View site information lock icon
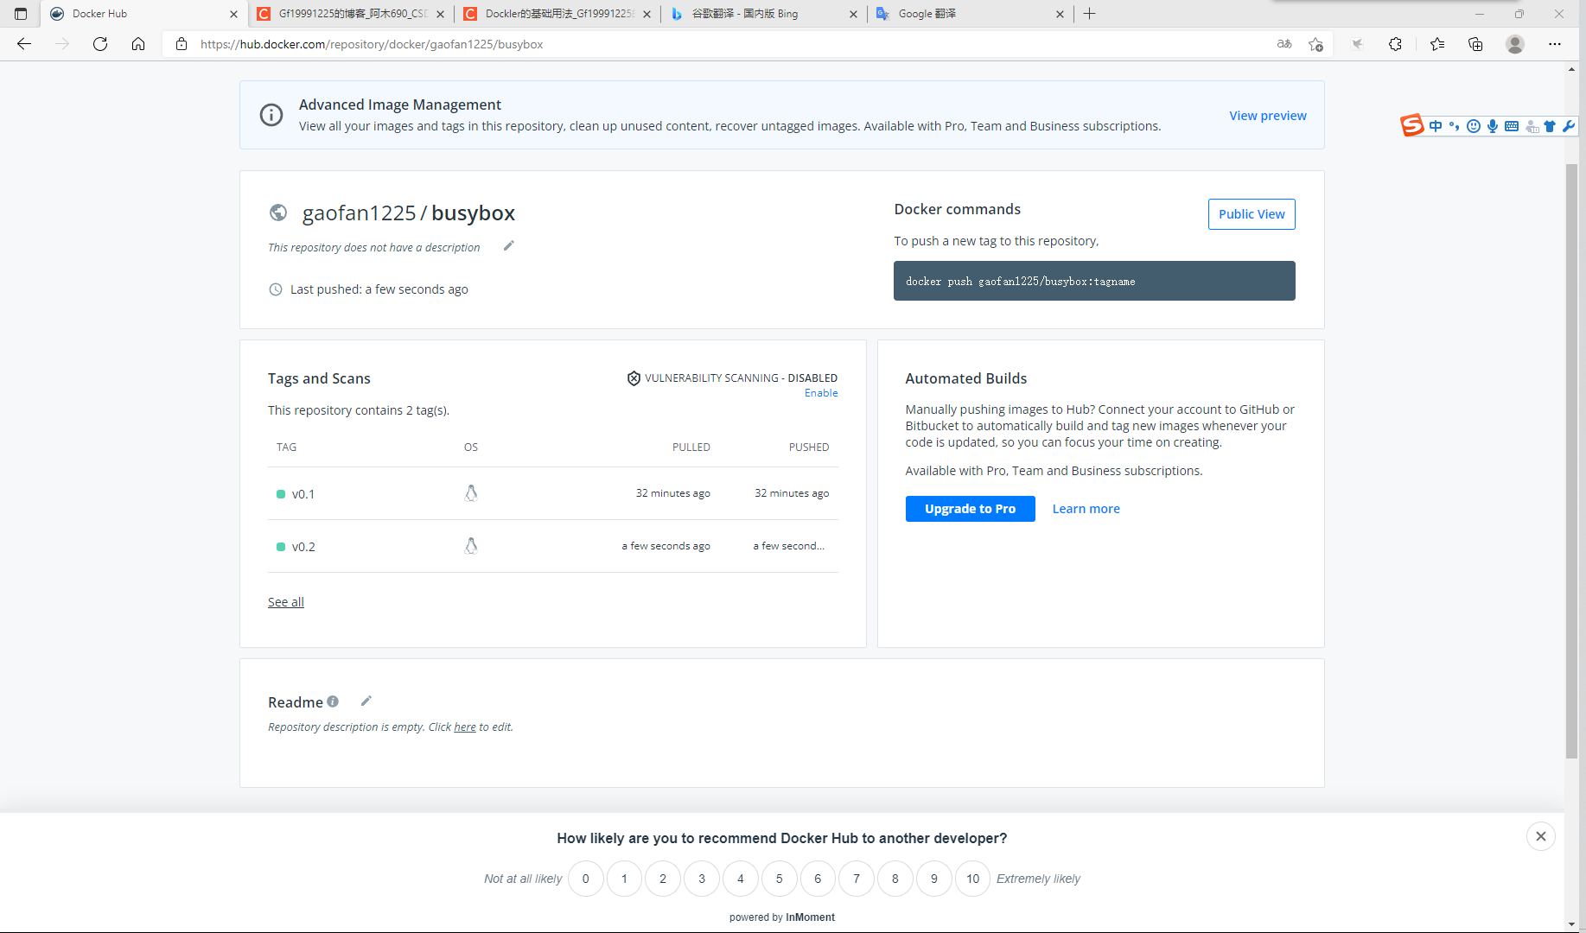This screenshot has height=933, width=1586. (182, 44)
